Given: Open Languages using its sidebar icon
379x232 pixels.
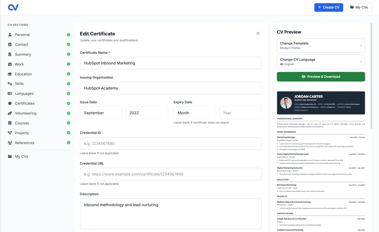Looking at the screenshot, I should coord(10,93).
